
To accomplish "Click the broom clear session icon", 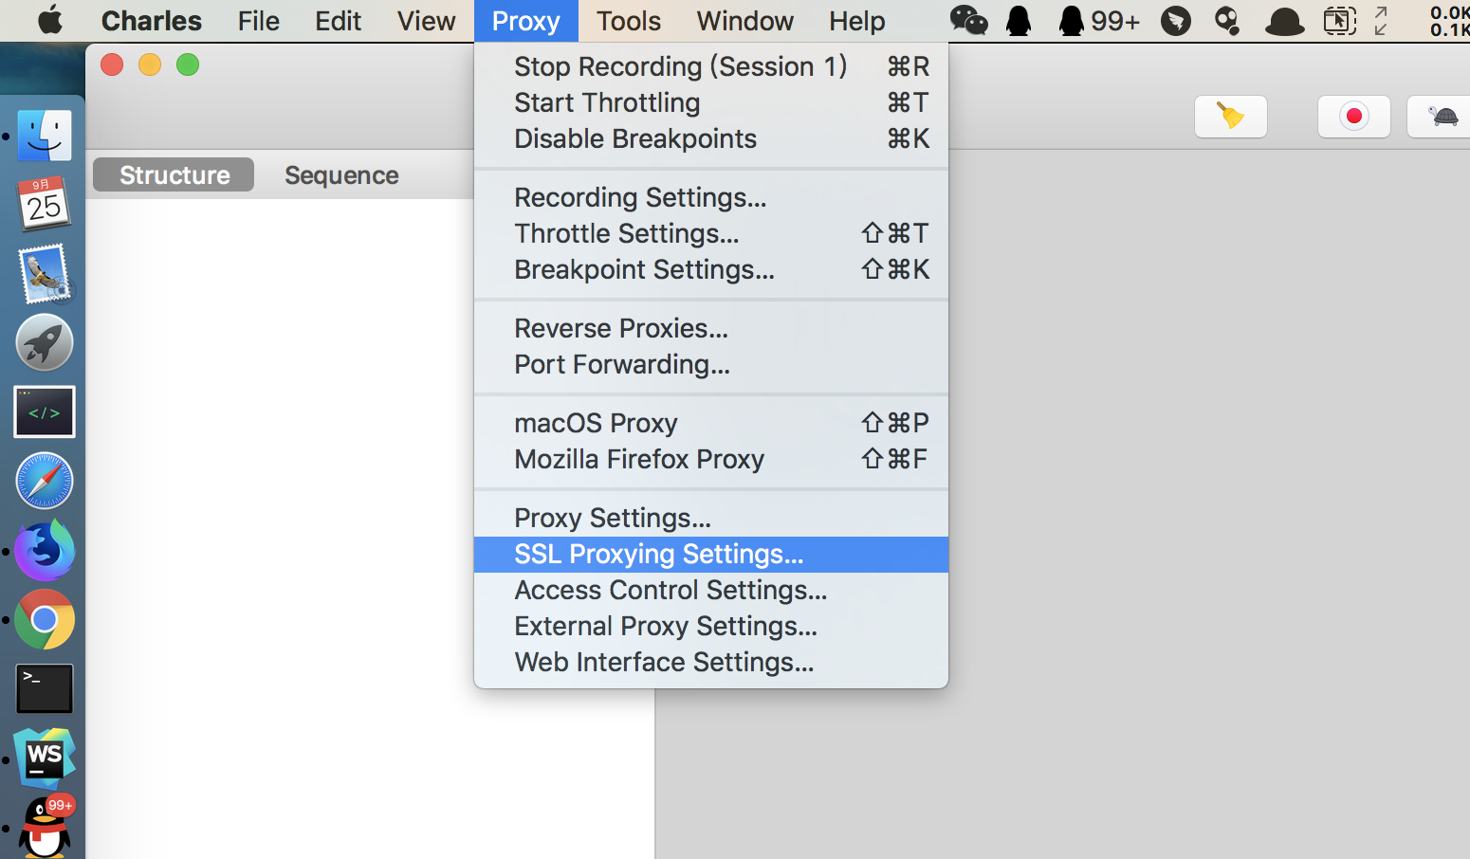I will click(x=1230, y=117).
